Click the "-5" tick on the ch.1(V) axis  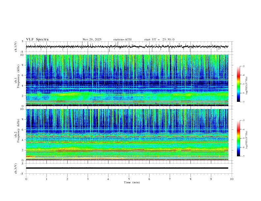point(22,52)
